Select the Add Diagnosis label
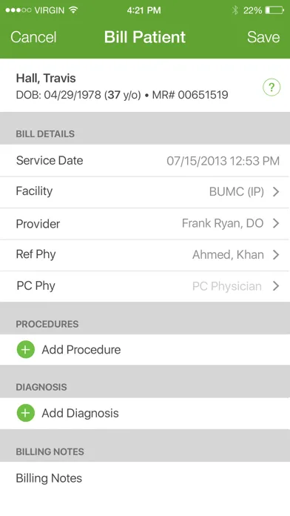The width and height of the screenshot is (290, 516). [x=80, y=413]
